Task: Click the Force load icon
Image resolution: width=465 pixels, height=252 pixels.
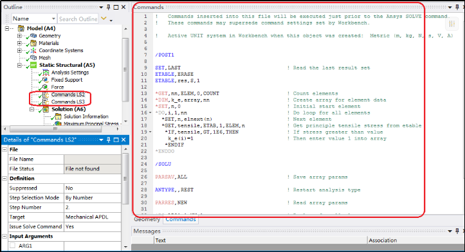Action: (x=46, y=87)
